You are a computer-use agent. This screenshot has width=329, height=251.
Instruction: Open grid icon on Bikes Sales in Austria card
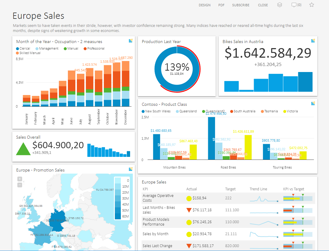(313, 41)
